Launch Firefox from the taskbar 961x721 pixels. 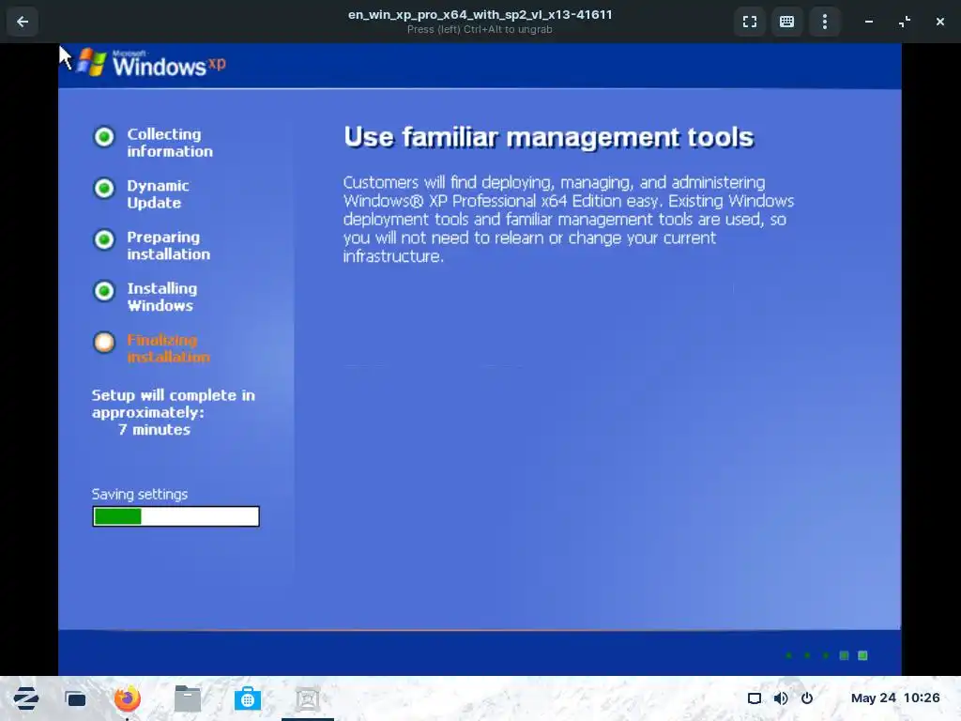point(128,698)
